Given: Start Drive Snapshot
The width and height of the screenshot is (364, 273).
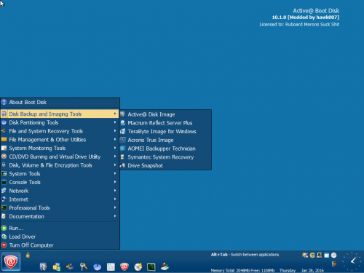Looking at the screenshot, I should [165, 165].
